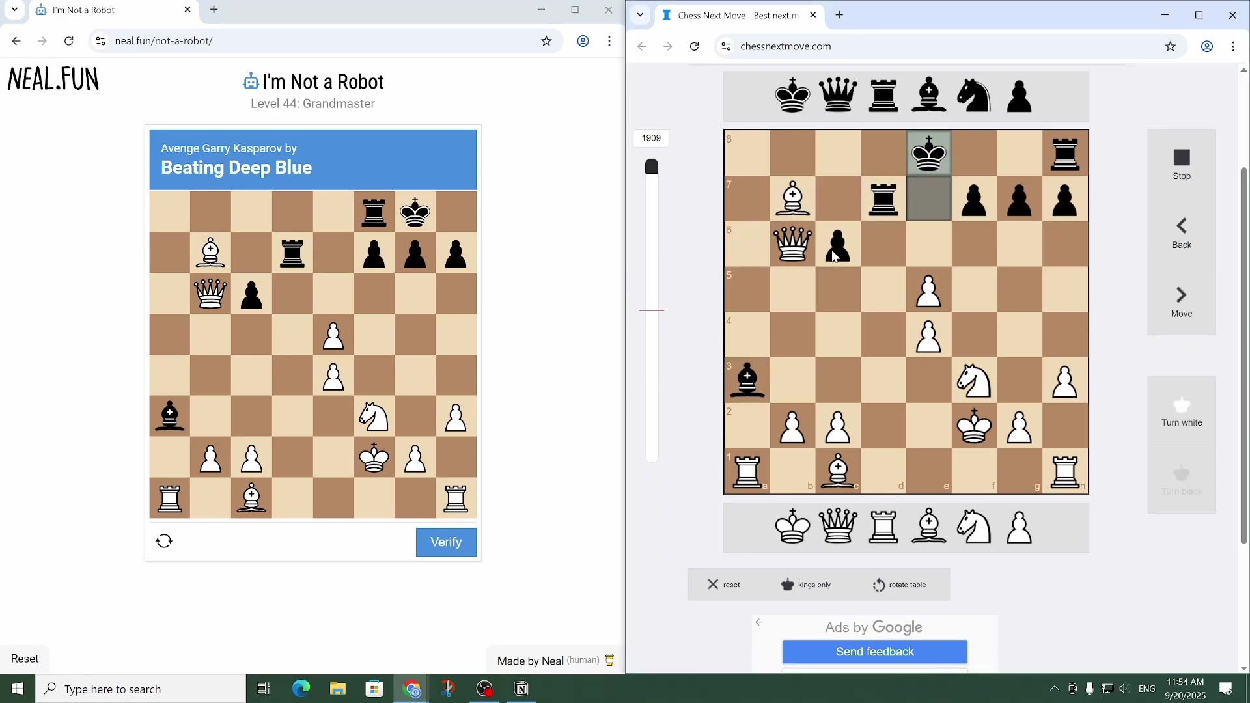Refresh the captcha challenge icon

(164, 541)
